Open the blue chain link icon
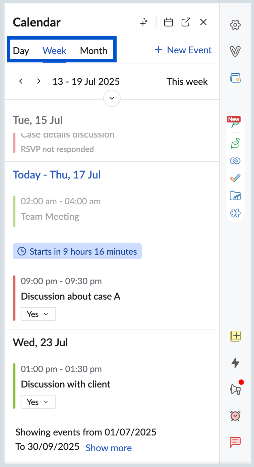This screenshot has height=467, width=254. click(235, 161)
